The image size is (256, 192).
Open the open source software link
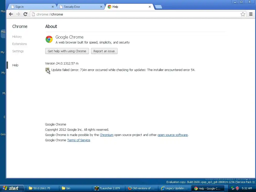click(x=172, y=135)
